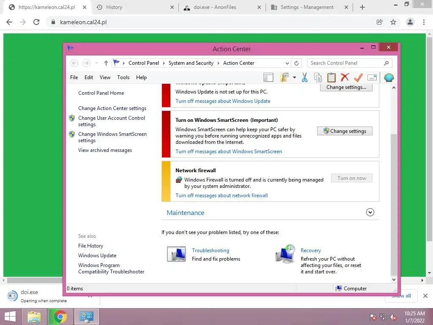Viewport: 433px width, 325px height.
Task: Open Change User Account Control settings
Action: pos(112,121)
